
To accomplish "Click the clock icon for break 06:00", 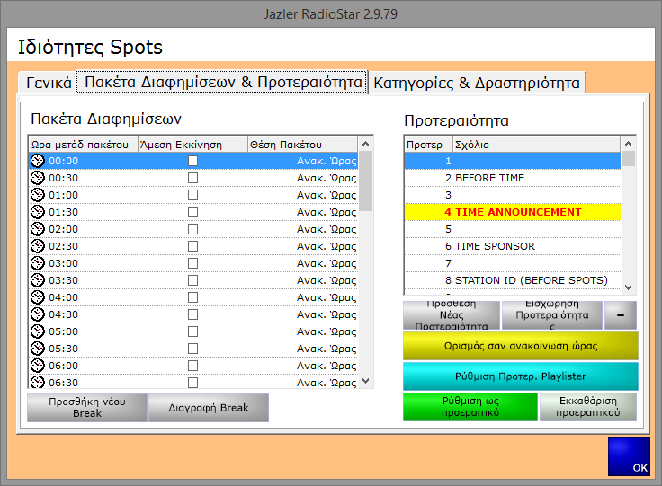I will click(38, 366).
